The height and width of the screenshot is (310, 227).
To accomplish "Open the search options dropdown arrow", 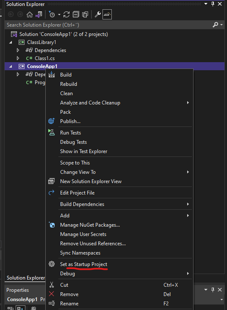I will click(221, 25).
